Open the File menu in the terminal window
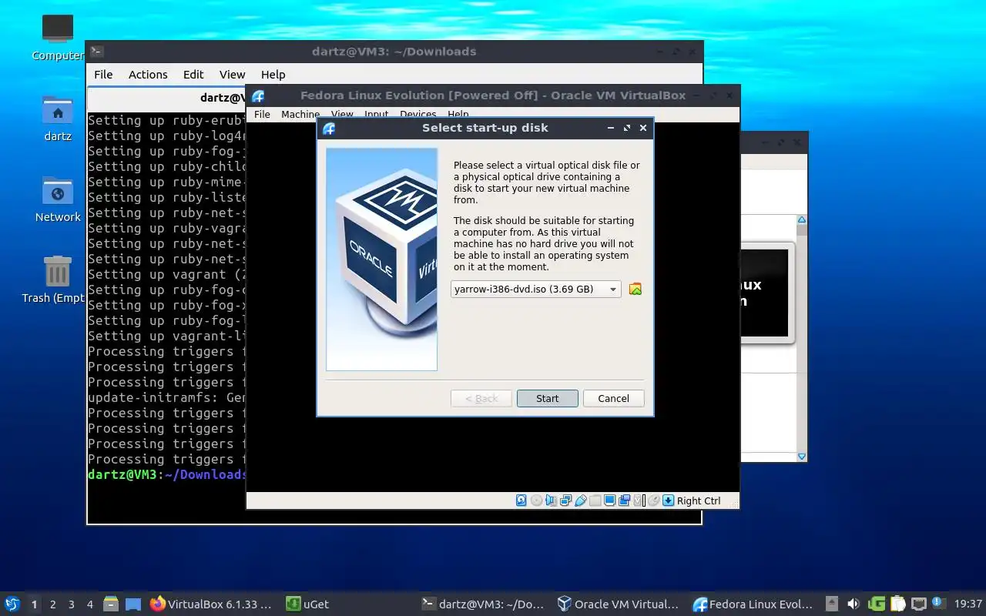Image resolution: width=986 pixels, height=616 pixels. point(103,75)
